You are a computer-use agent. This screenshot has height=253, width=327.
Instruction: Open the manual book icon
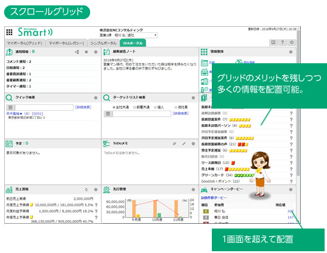pos(273,42)
